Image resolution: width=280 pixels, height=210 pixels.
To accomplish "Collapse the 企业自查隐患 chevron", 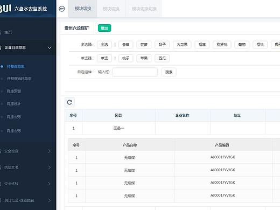I will point(50,47).
